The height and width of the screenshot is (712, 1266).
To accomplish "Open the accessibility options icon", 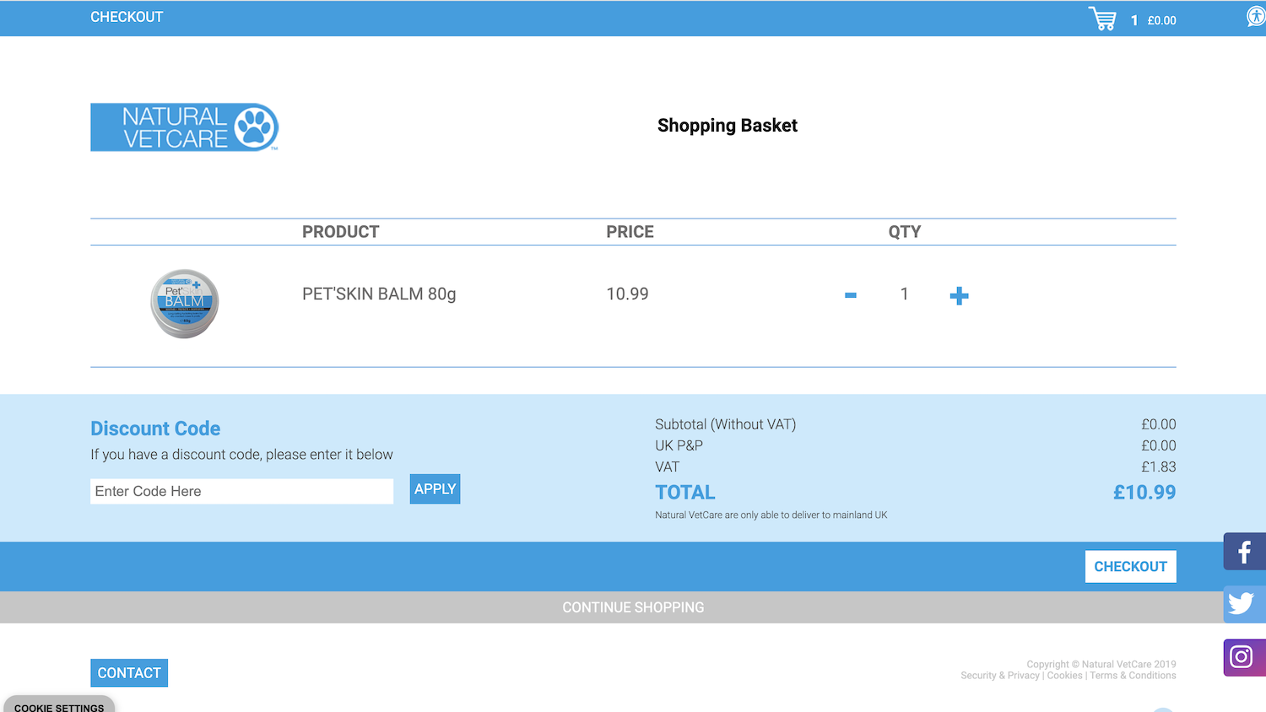I will tap(1256, 17).
